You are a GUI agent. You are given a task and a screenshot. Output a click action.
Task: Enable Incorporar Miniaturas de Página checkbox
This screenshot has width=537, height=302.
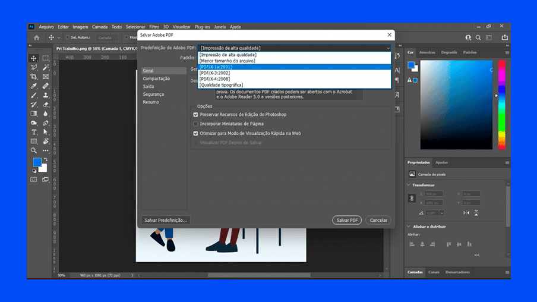196,124
